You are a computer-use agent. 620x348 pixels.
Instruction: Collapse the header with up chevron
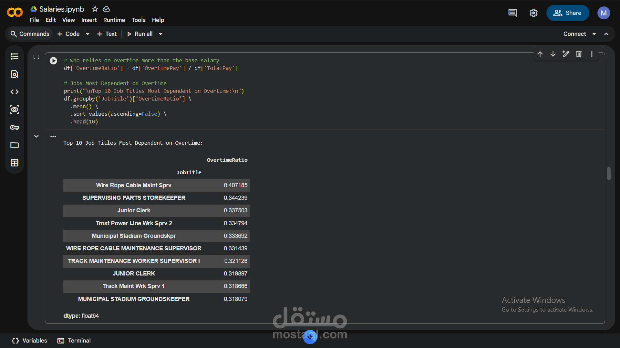click(x=606, y=34)
